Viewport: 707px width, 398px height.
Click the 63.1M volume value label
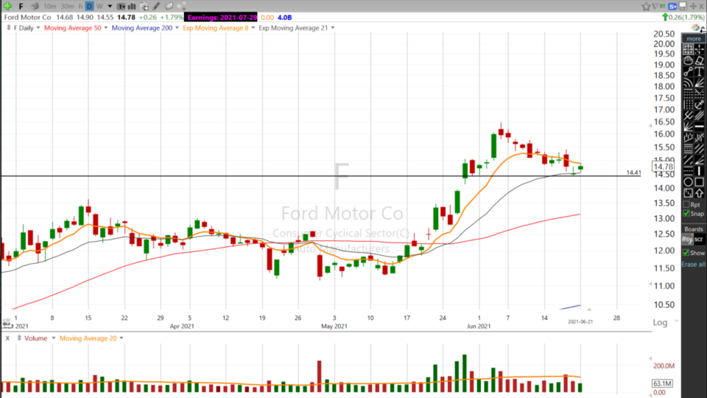(662, 383)
